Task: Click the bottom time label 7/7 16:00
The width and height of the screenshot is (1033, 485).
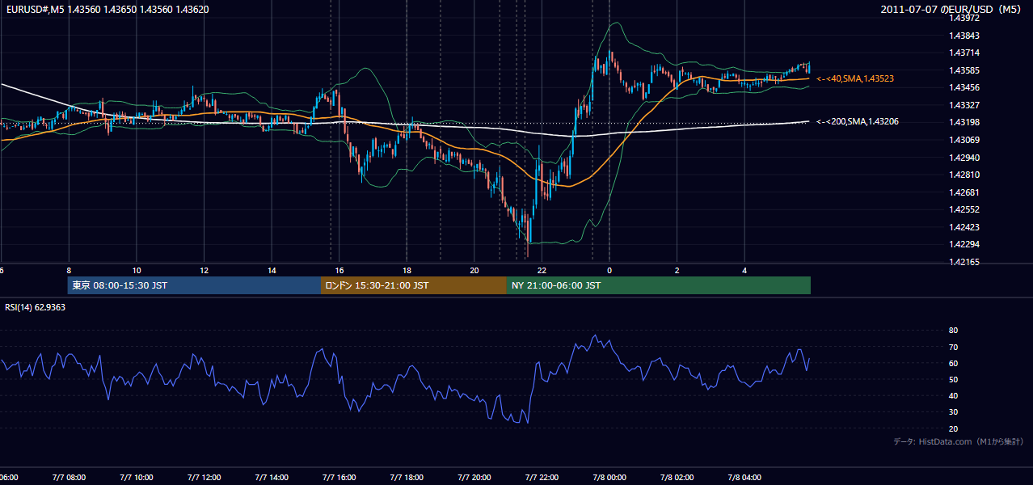Action: [339, 478]
